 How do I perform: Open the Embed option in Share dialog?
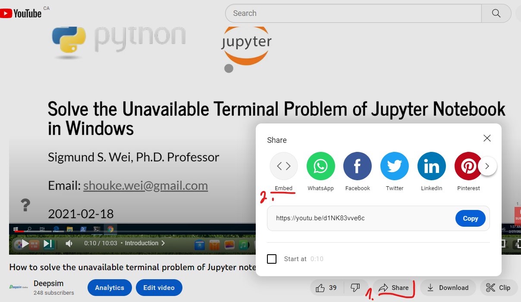click(x=283, y=166)
